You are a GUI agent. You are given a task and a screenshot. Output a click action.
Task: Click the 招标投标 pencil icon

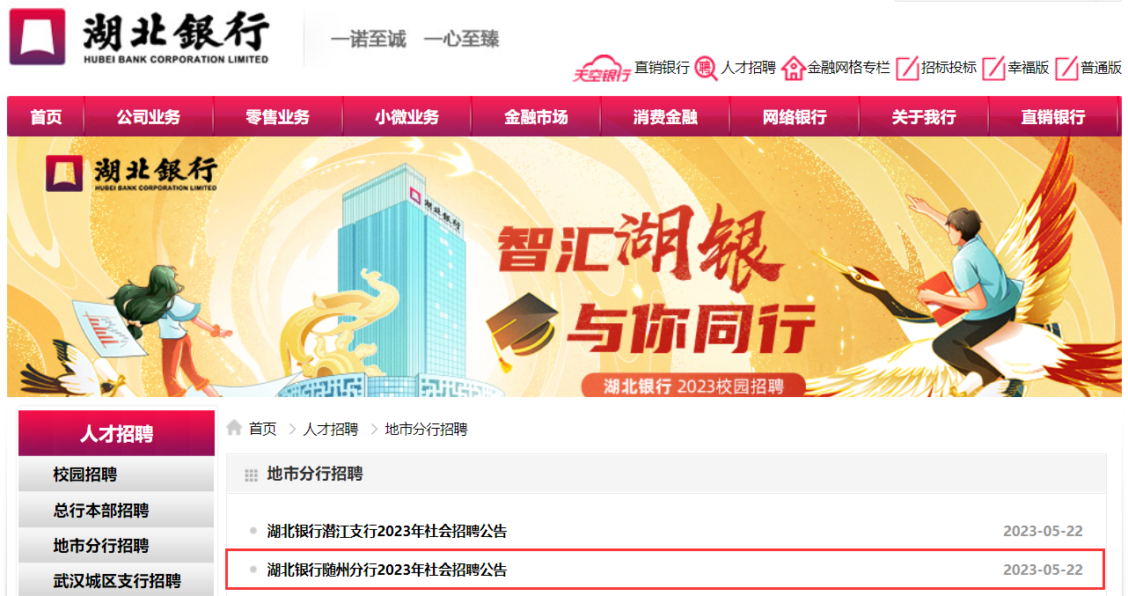coord(907,68)
